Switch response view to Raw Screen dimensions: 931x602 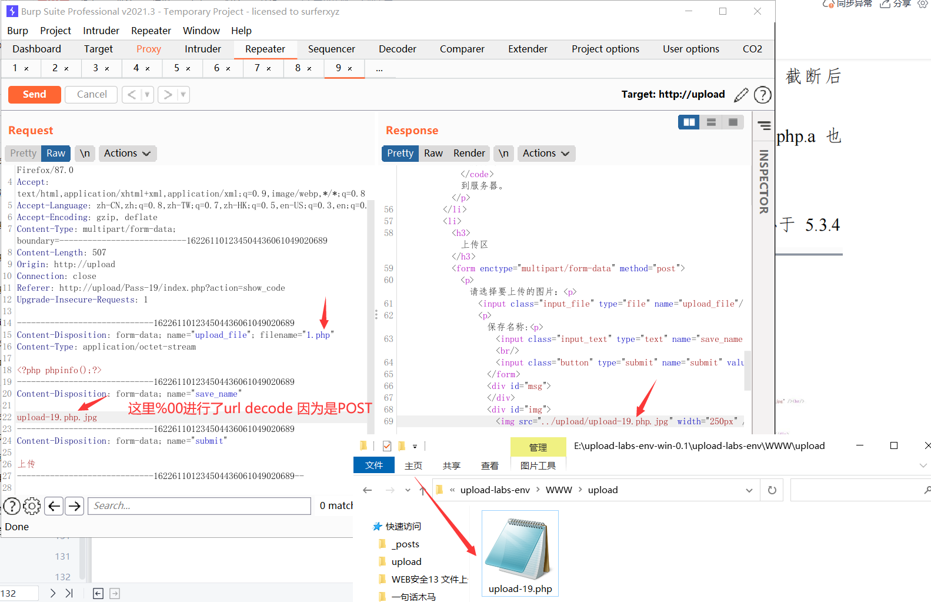pos(433,153)
